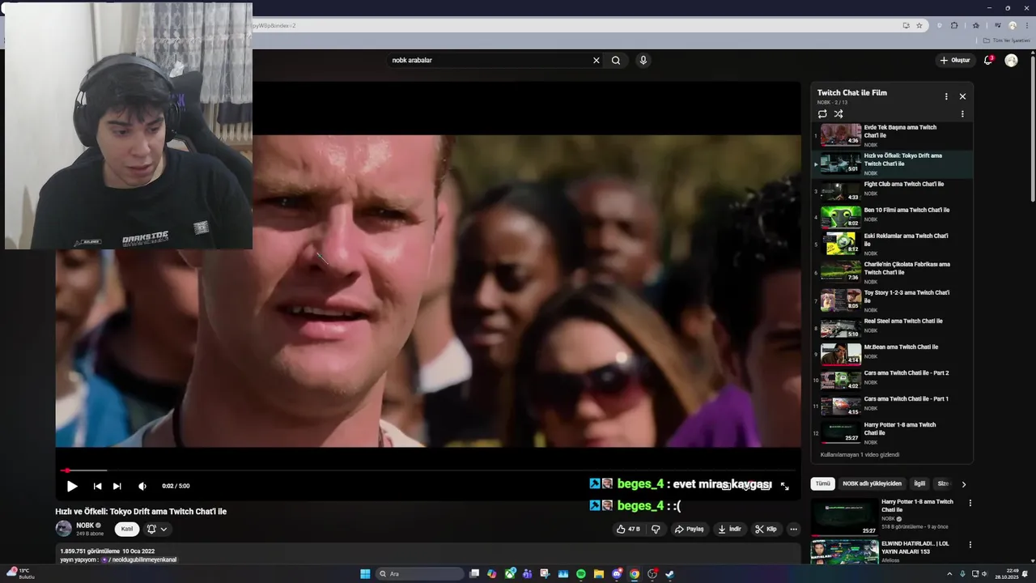Open Cars ama Twitch Chati ile - Part 1
This screenshot has height=583, width=1036.
click(894, 406)
